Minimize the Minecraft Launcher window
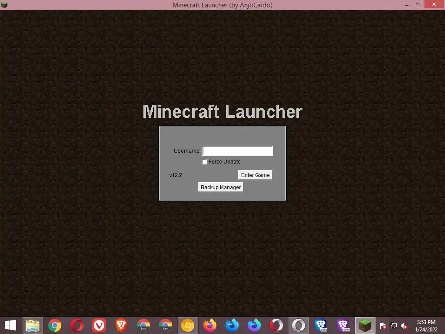This screenshot has height=334, width=445. pos(407,4)
